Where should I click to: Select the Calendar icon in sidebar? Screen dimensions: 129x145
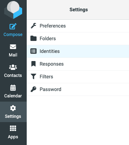coord(13,87)
